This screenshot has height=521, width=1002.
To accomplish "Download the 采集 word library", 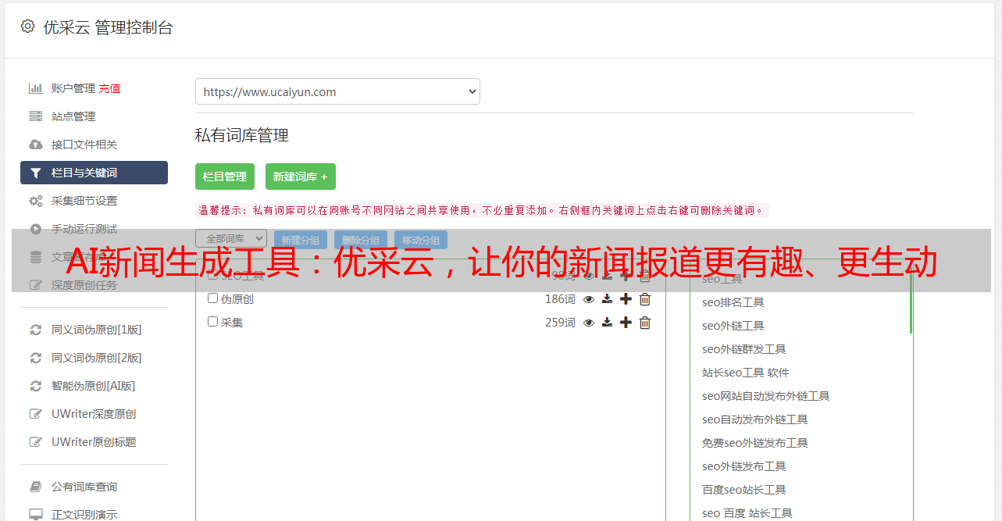I will point(607,323).
